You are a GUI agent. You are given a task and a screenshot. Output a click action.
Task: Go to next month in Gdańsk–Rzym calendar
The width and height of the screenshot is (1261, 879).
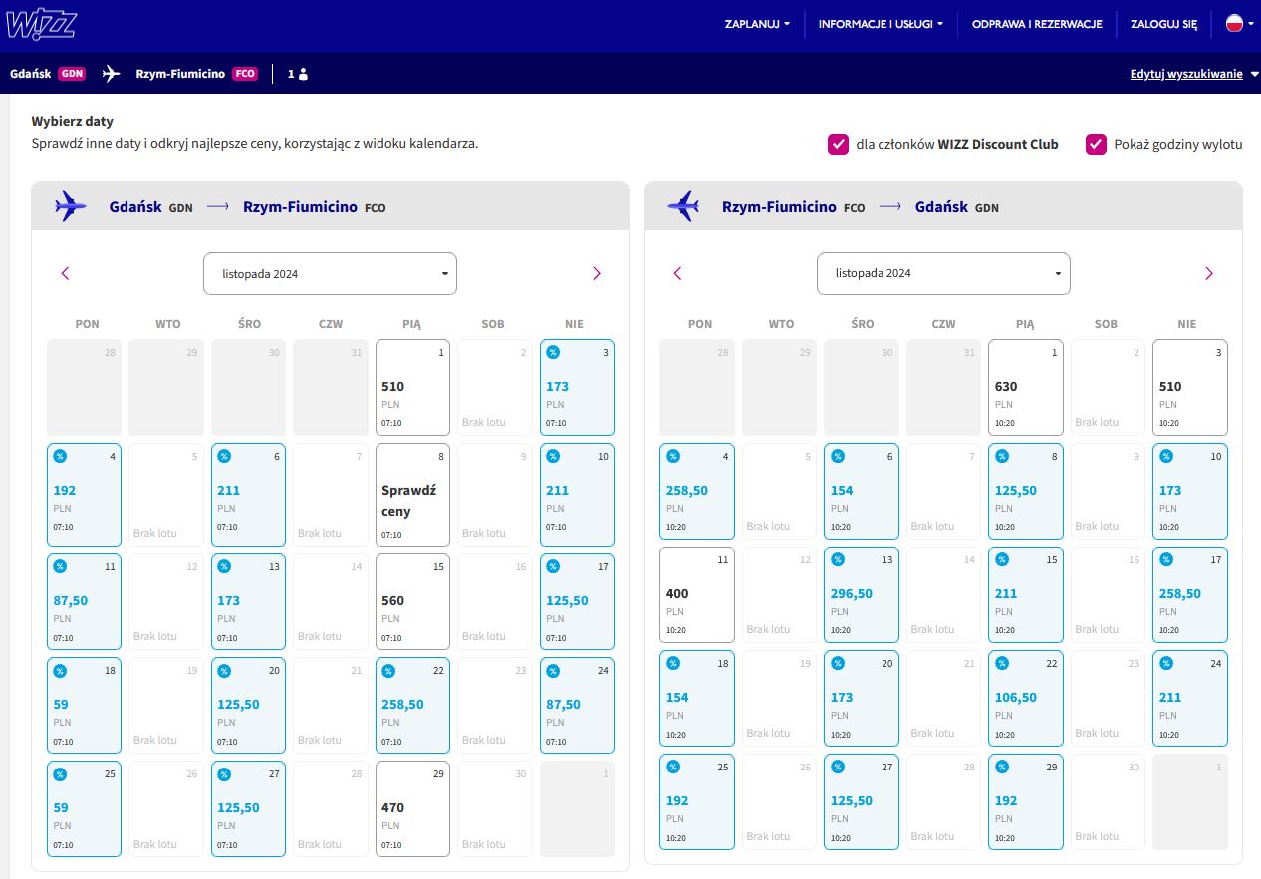point(596,273)
